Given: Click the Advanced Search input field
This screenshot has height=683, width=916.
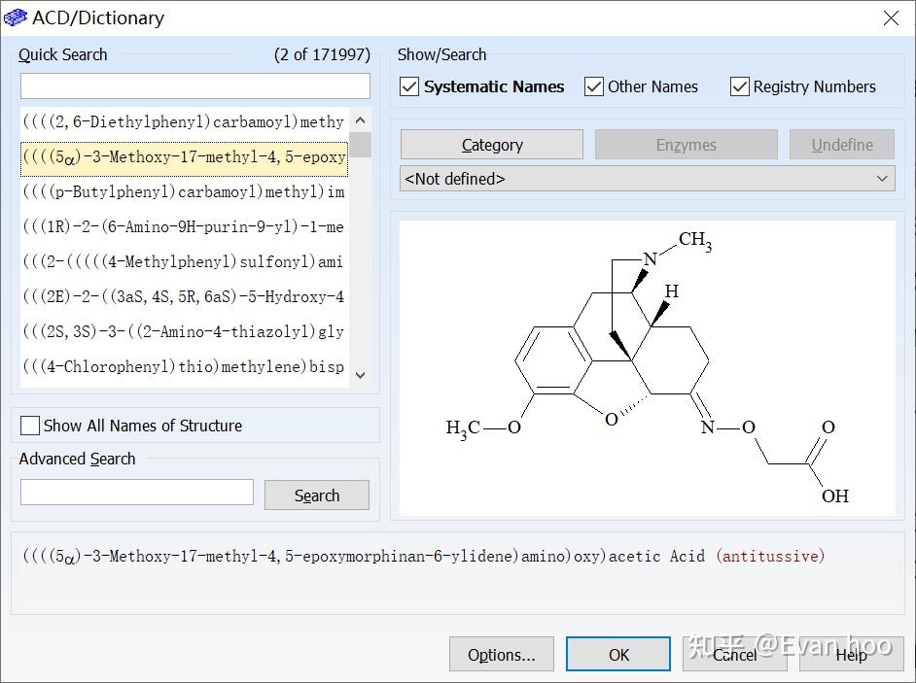Looking at the screenshot, I should coord(136,492).
